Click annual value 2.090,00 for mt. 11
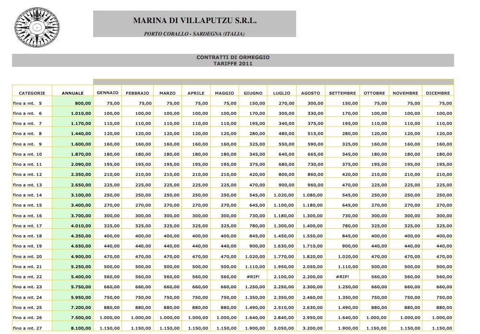The height and width of the screenshot is (334, 480). 81,164
